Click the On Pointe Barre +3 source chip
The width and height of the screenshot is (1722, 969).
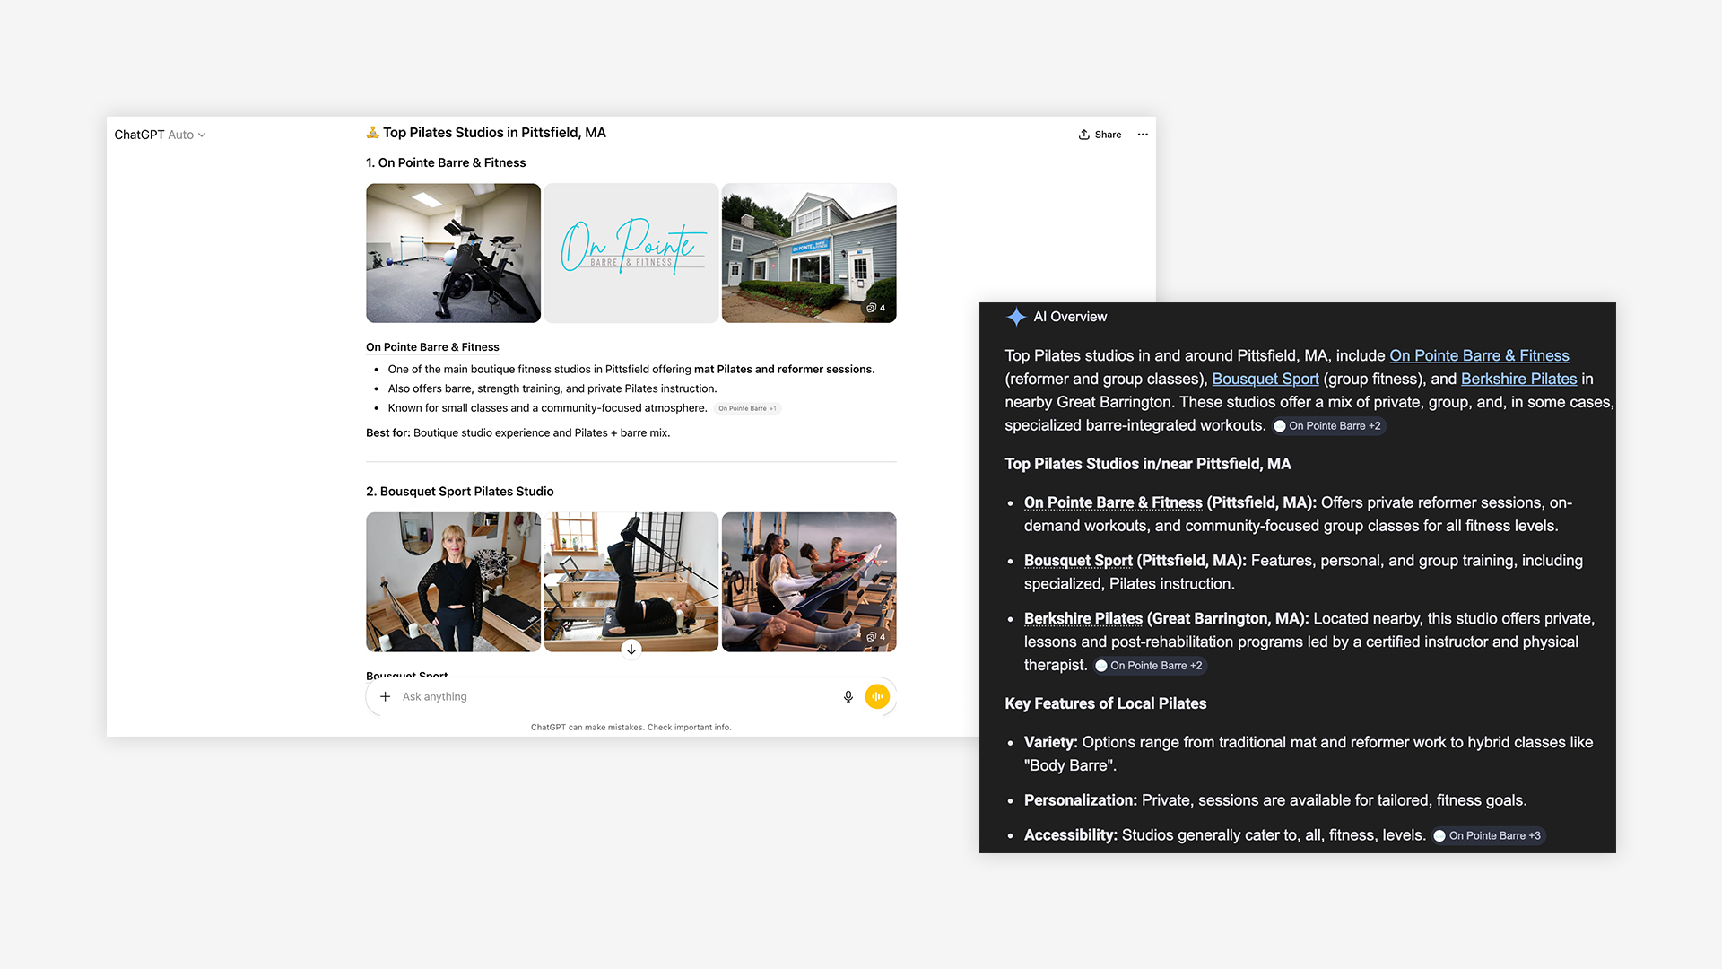pyautogui.click(x=1489, y=835)
